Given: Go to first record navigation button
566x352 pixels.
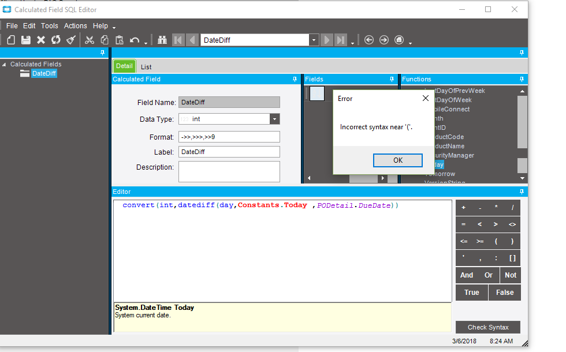Looking at the screenshot, I should [178, 40].
